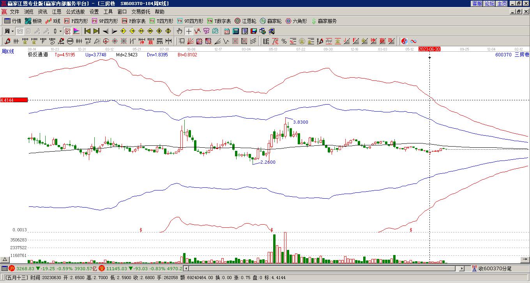530x283 pixels.
Task: Click the floppy disk save icon
Action: coord(253,31)
